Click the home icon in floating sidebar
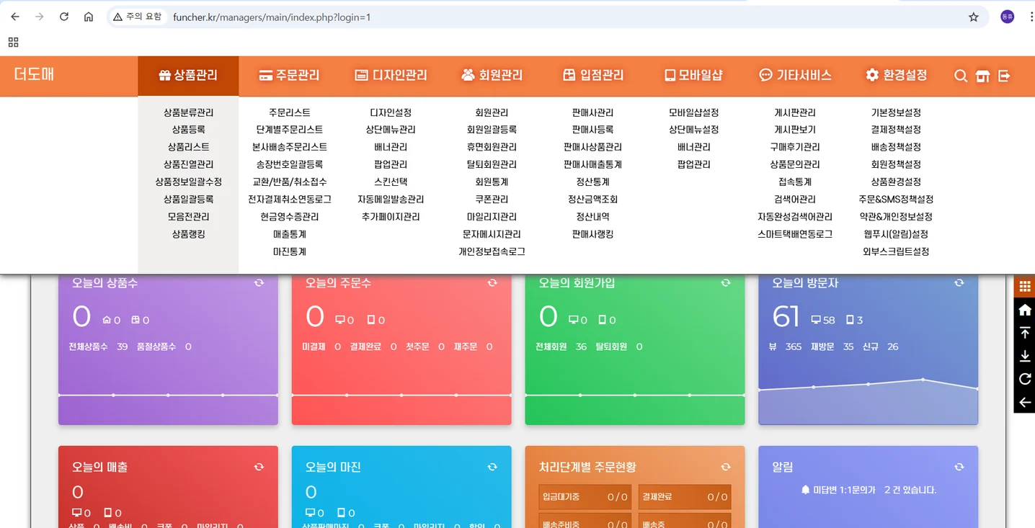 coord(1023,309)
